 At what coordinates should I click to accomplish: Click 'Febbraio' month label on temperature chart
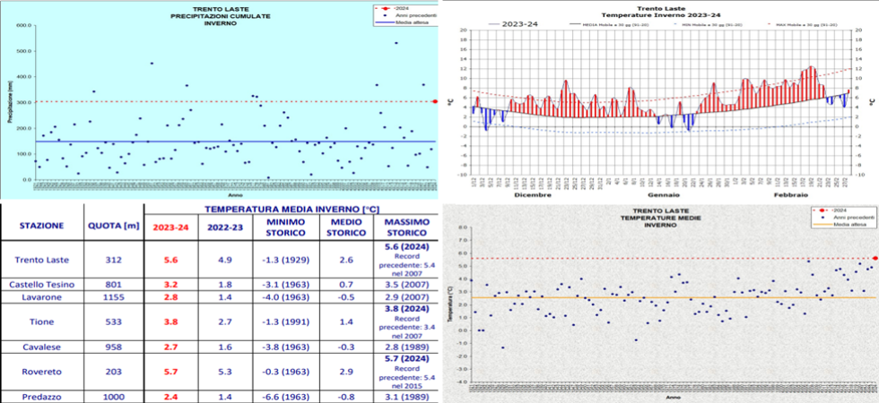(791, 193)
